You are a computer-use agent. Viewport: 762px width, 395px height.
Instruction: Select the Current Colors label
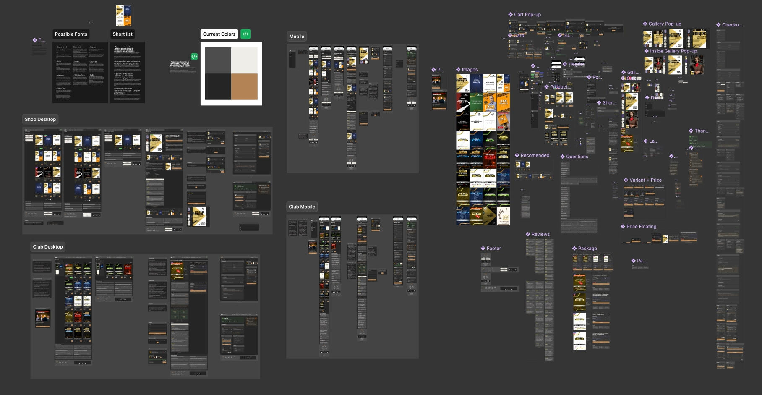click(219, 34)
